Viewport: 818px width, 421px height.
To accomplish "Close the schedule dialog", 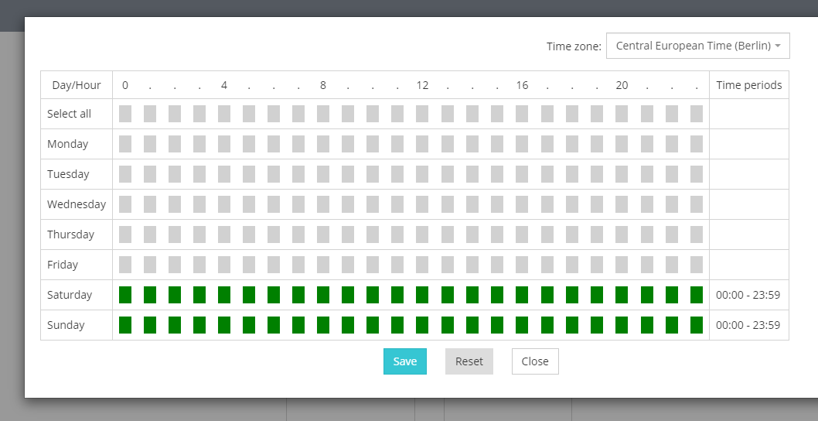I will (x=535, y=361).
